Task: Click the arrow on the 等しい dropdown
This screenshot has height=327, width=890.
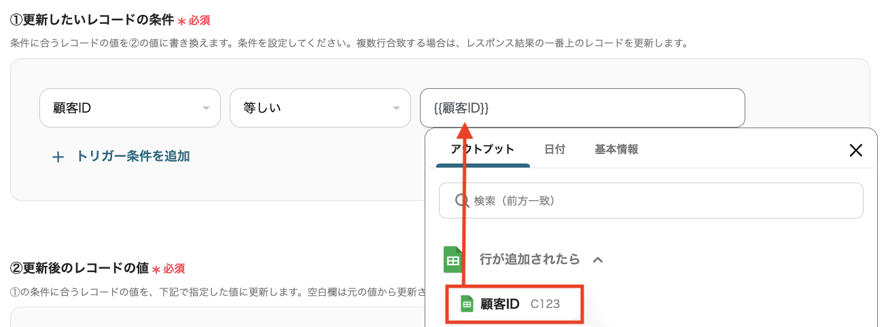Action: pyautogui.click(x=396, y=109)
